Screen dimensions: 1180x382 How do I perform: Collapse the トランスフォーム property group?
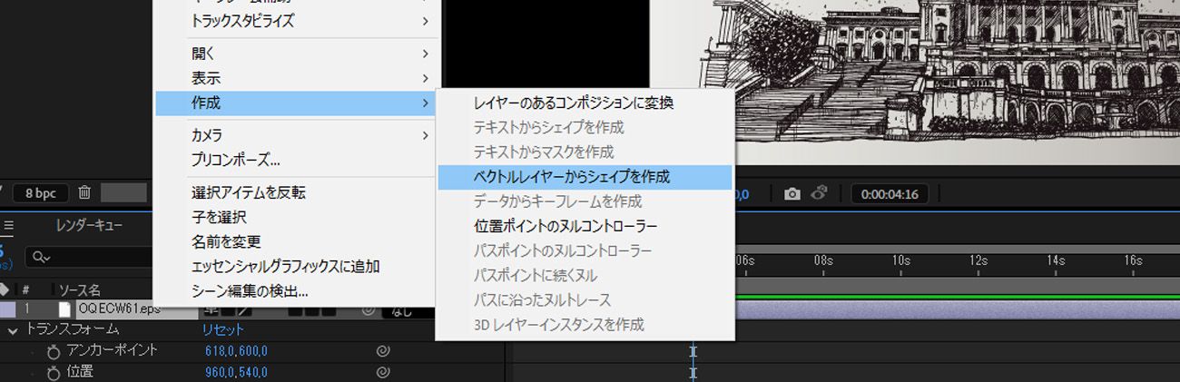click(13, 330)
